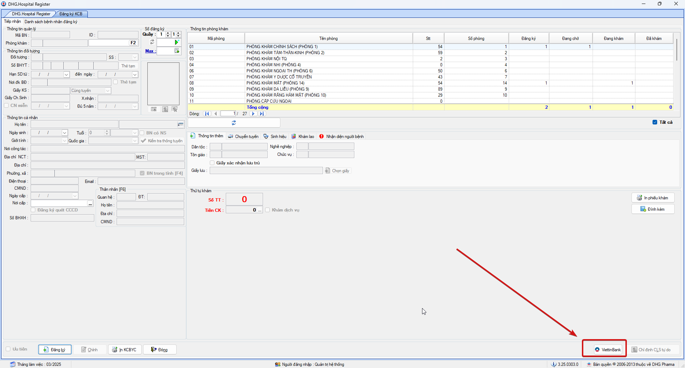
Task: Decrease the Quầy number with the down arrow
Action: point(168,36)
